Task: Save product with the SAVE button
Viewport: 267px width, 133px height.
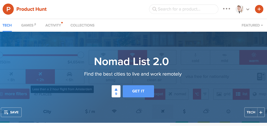Action: click(11, 112)
